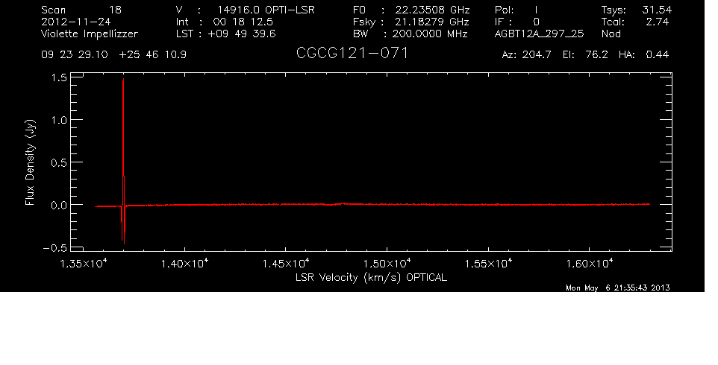Click y-axis tick label 1.5

(x=60, y=77)
